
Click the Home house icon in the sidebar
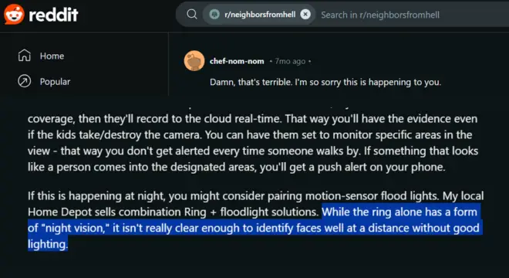25,56
